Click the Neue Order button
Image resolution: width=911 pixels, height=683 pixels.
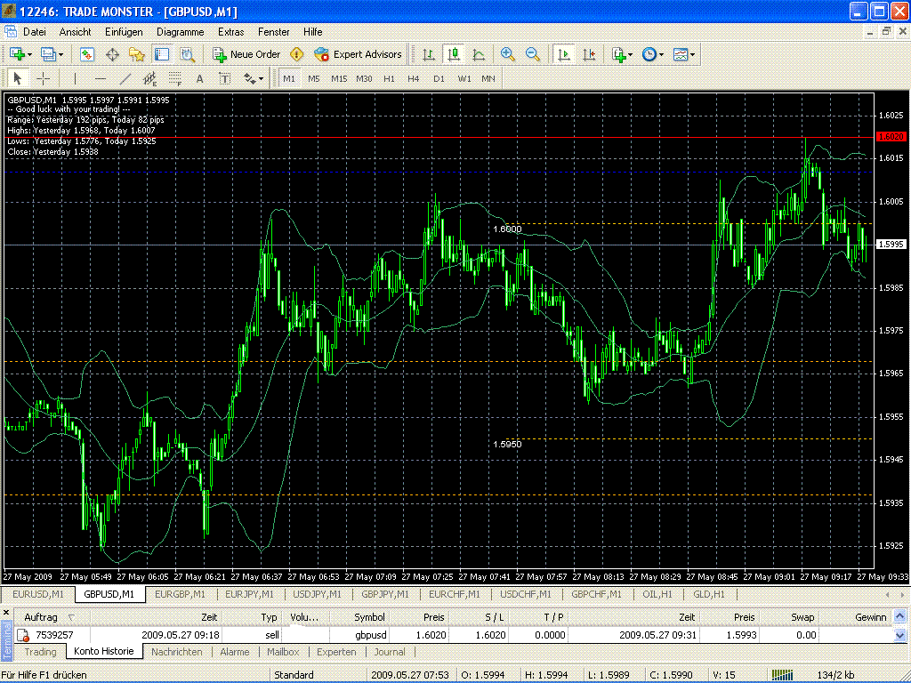click(246, 54)
